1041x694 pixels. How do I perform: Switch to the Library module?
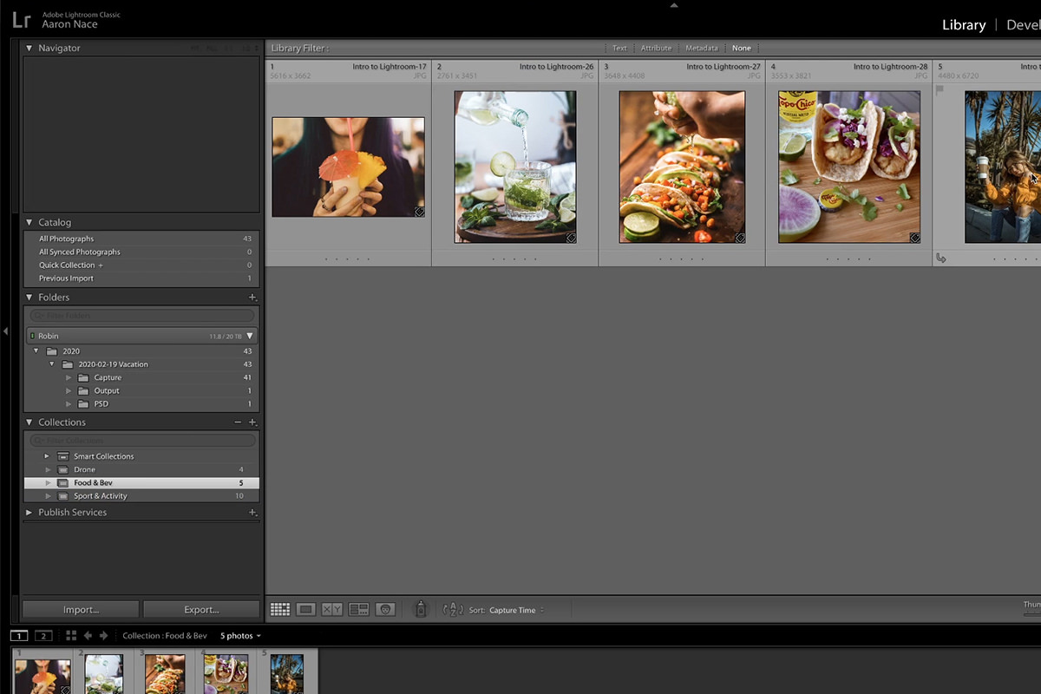pyautogui.click(x=963, y=25)
